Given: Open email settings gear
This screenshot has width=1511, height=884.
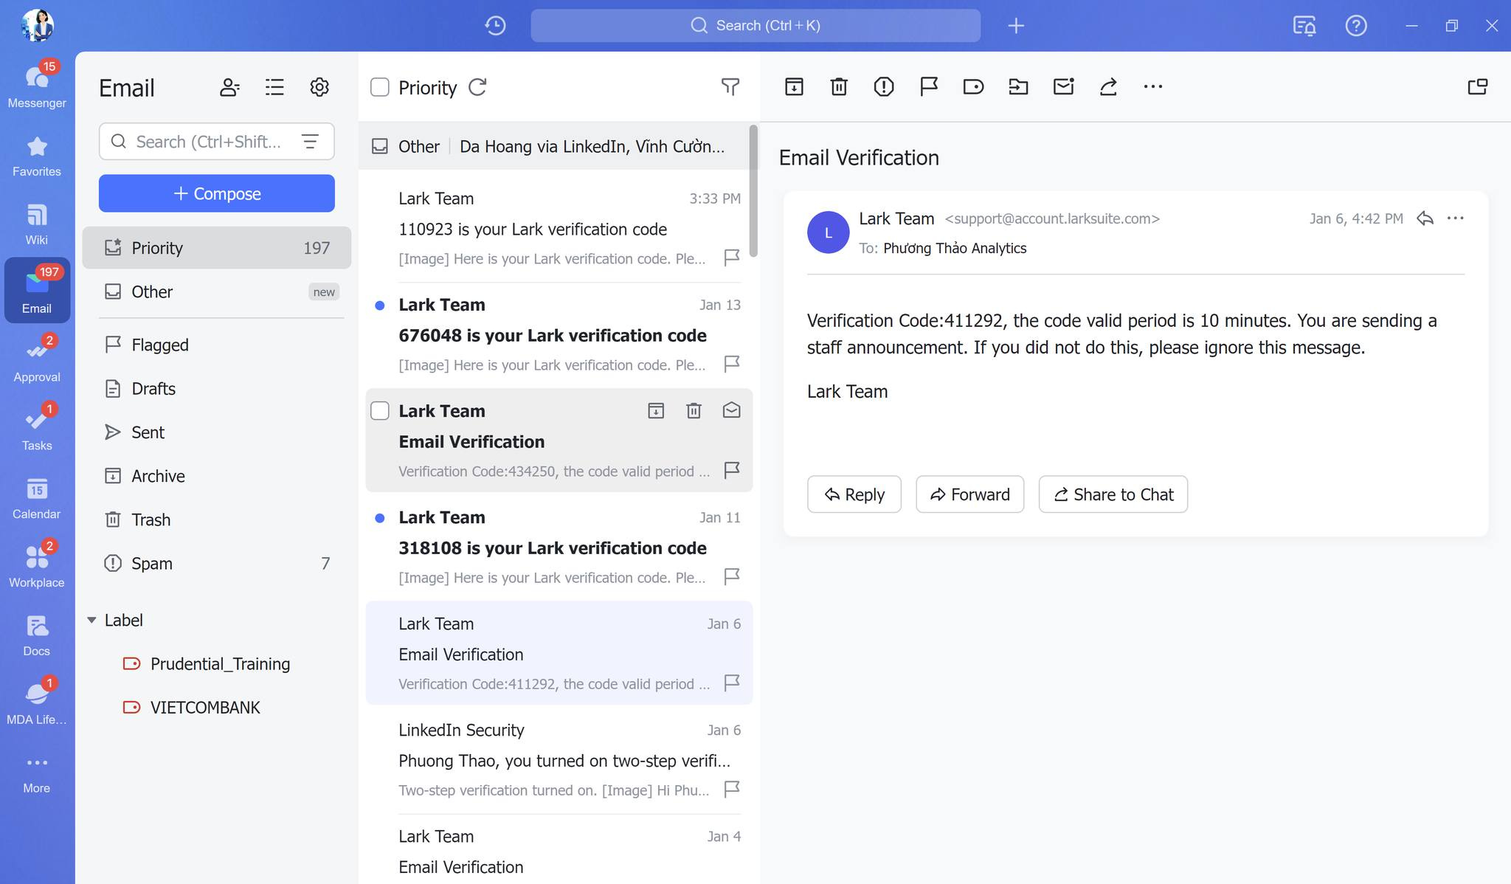Looking at the screenshot, I should point(319,87).
